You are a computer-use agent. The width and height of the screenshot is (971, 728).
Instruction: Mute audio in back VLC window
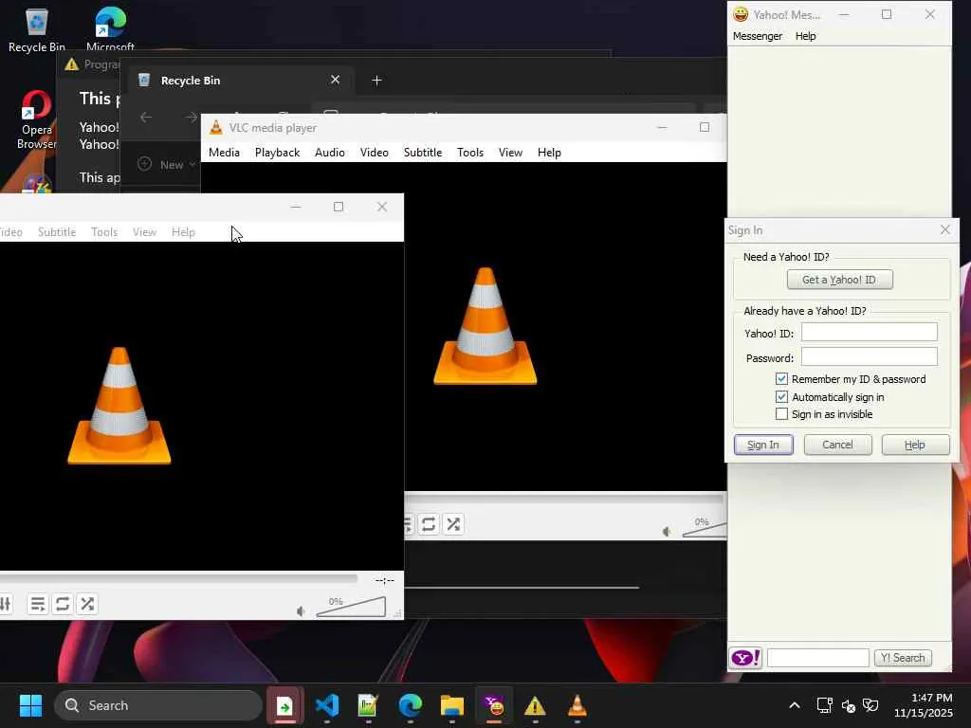(x=667, y=532)
